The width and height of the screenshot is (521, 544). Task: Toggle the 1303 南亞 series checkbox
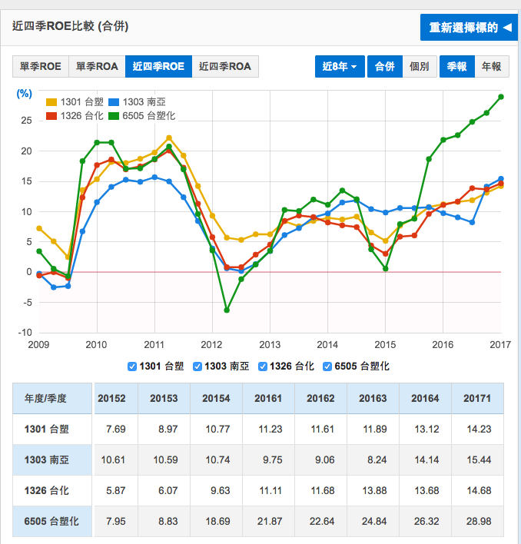click(198, 367)
